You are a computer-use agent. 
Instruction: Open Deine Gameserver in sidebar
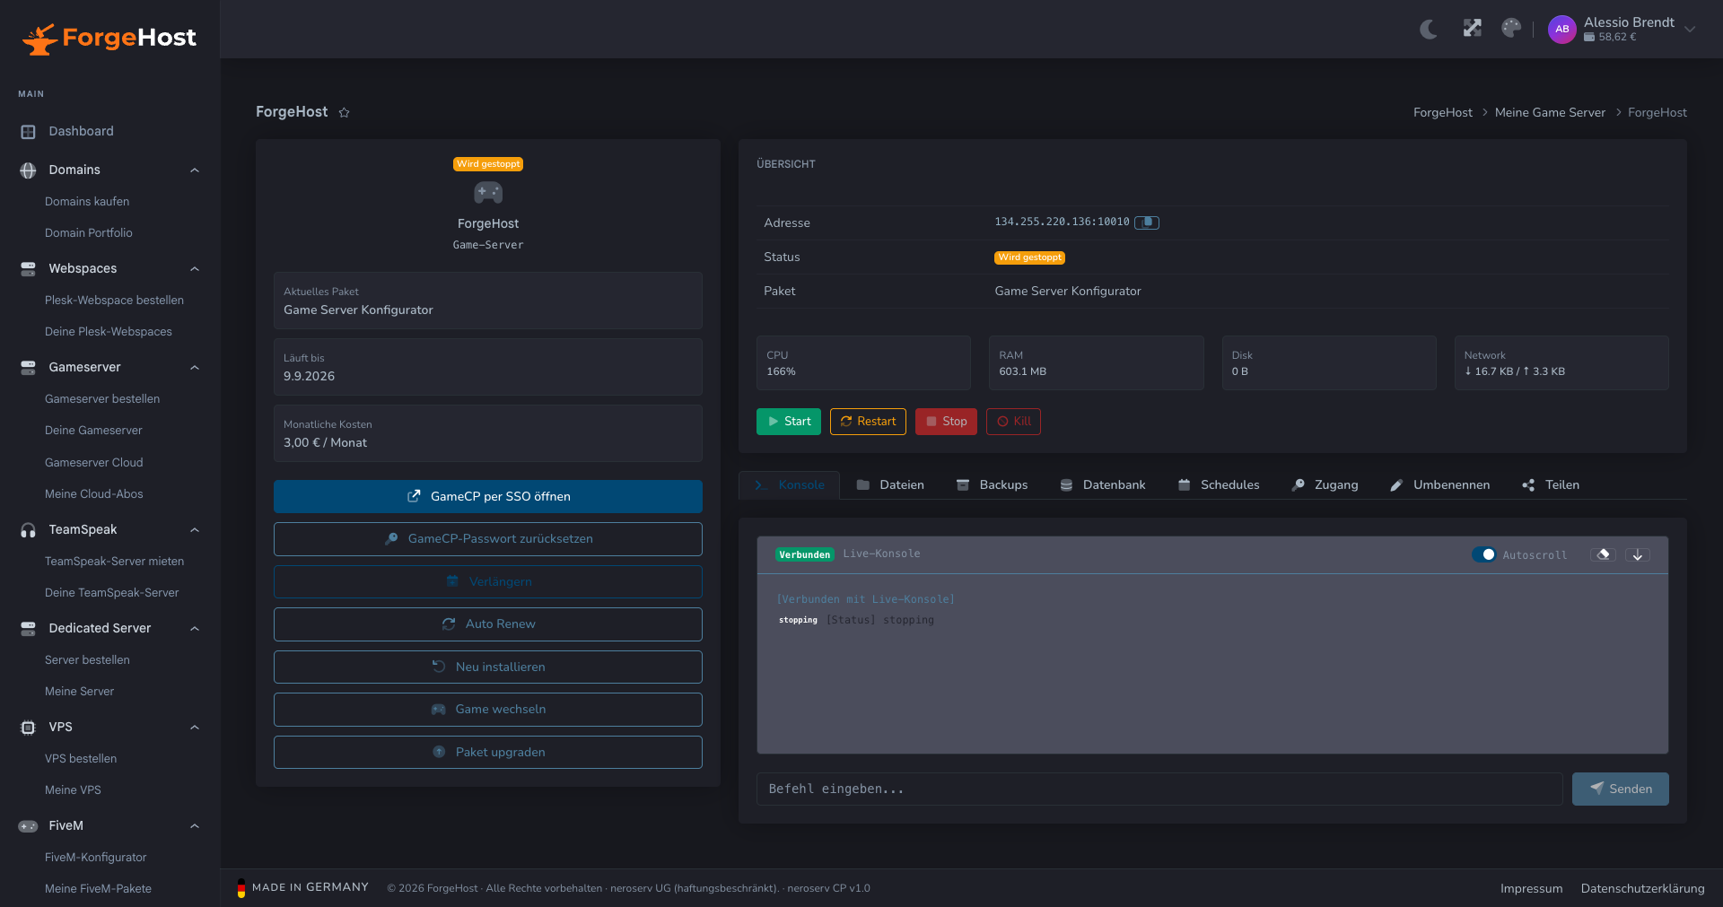[x=93, y=431]
